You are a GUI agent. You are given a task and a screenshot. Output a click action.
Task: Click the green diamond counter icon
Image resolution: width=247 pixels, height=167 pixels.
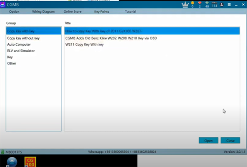207,4
